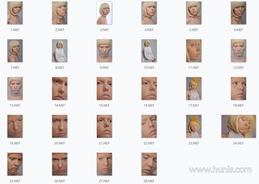Choose the 11.NEF profile thumbnail
The image size is (259, 184).
coord(194,51)
